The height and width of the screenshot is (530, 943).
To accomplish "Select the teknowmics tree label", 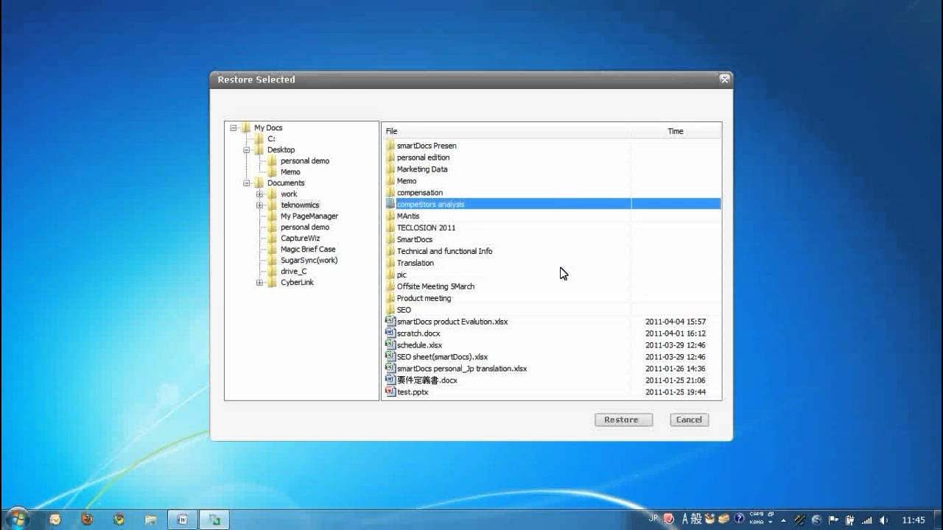I will point(300,205).
